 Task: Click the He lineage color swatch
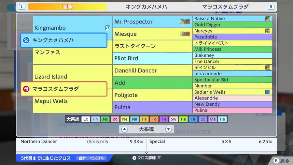[x=222, y=119]
